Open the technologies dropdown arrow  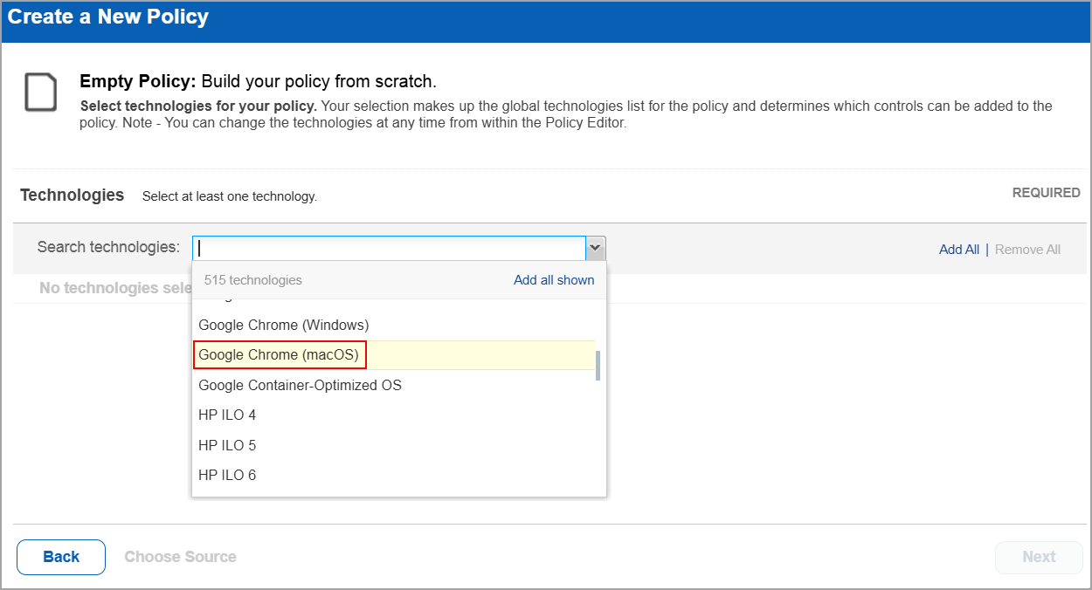pyautogui.click(x=595, y=248)
